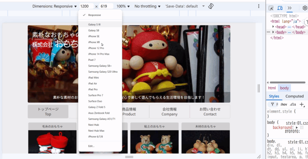The width and height of the screenshot is (308, 159).
Task: Click the filter funnel icon in Styles
Action: 273,105
